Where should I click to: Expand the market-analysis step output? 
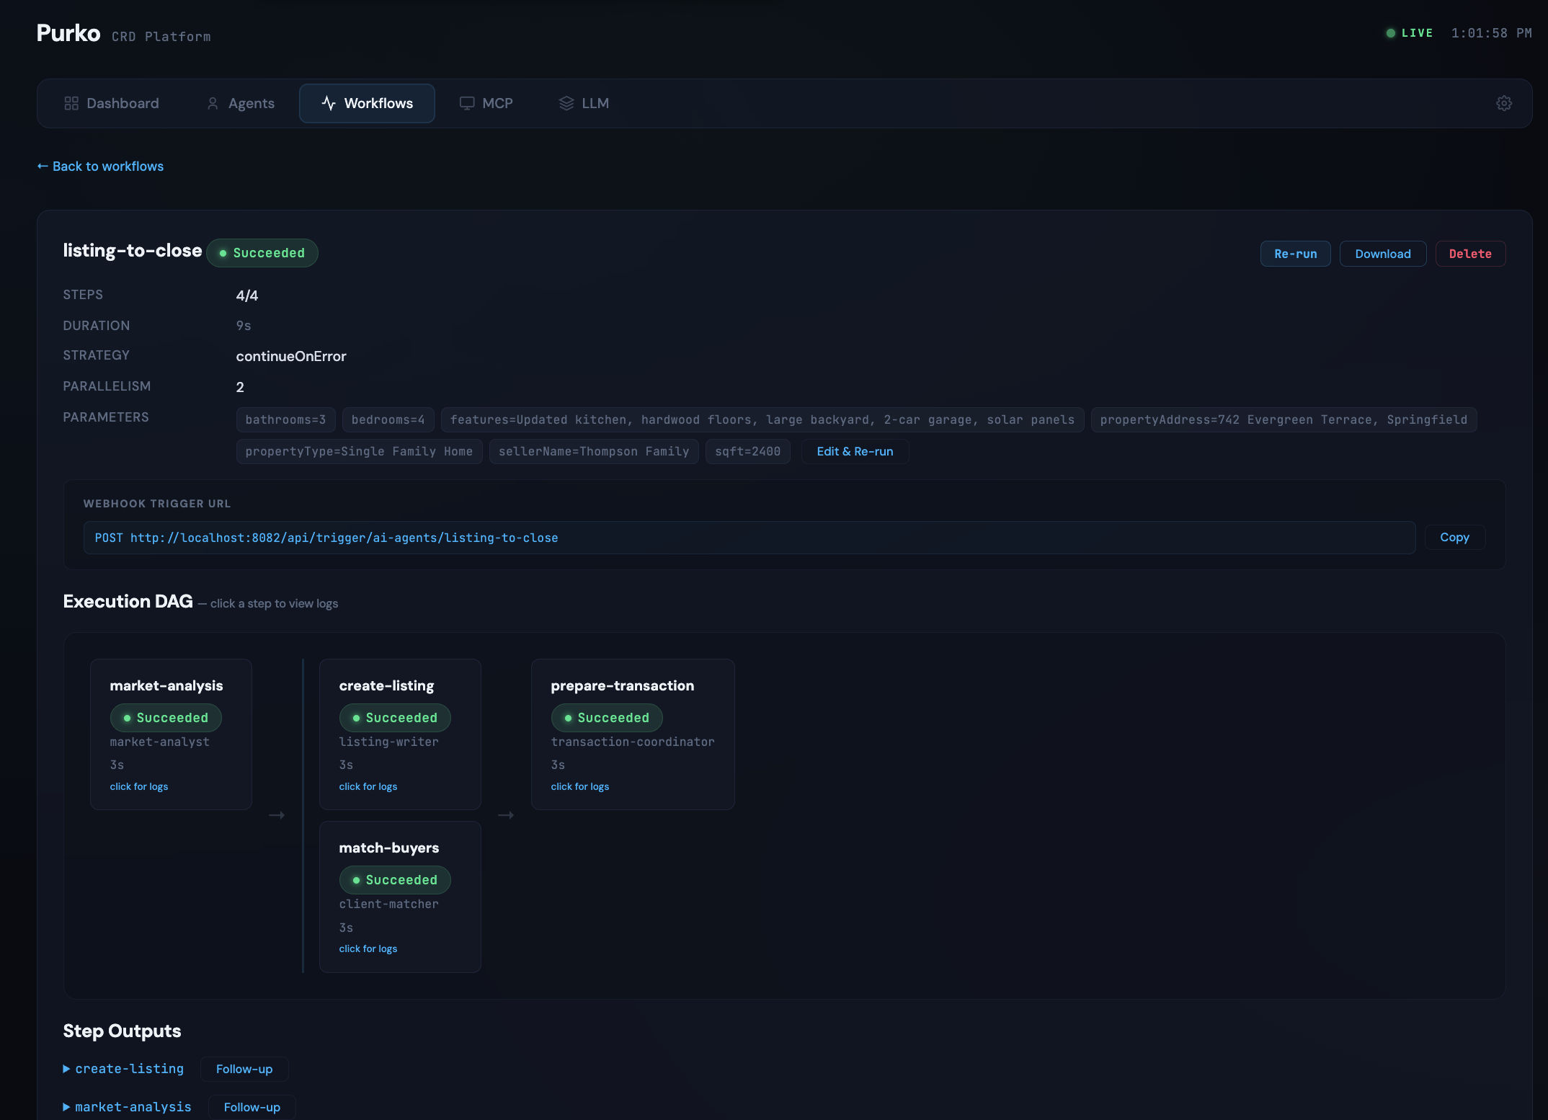127,1107
